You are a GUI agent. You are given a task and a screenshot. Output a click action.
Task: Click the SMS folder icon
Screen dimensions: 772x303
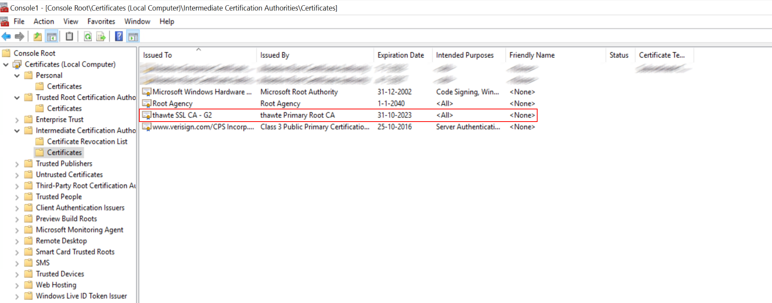click(x=28, y=263)
